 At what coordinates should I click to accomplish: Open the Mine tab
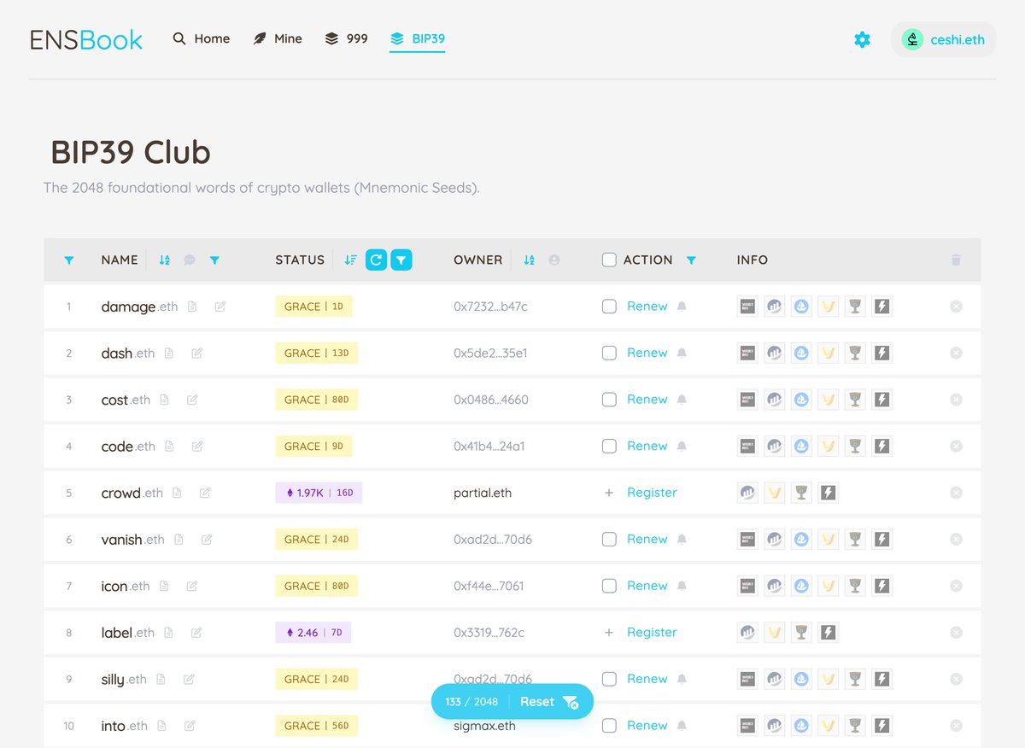click(x=278, y=38)
